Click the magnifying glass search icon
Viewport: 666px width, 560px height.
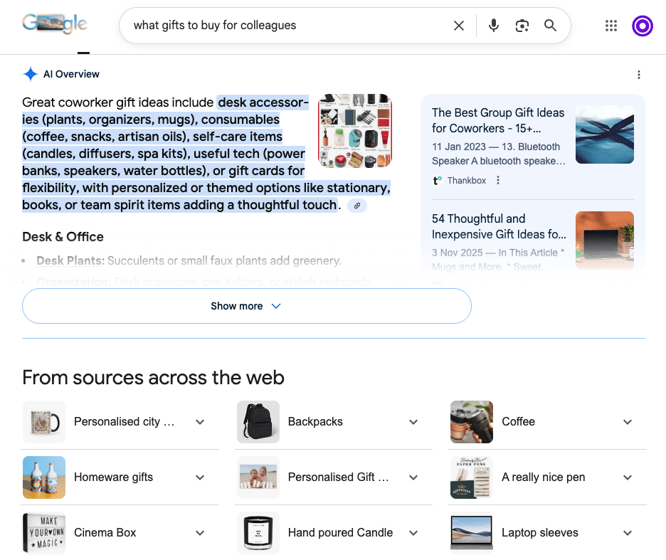tap(550, 26)
